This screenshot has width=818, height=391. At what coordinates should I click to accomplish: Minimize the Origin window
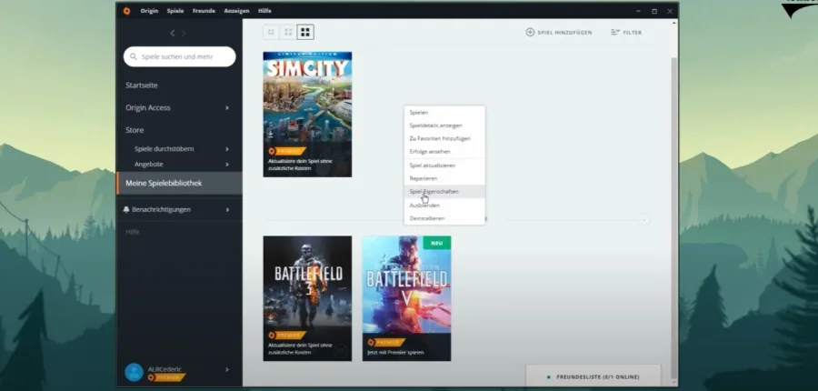[x=639, y=10]
